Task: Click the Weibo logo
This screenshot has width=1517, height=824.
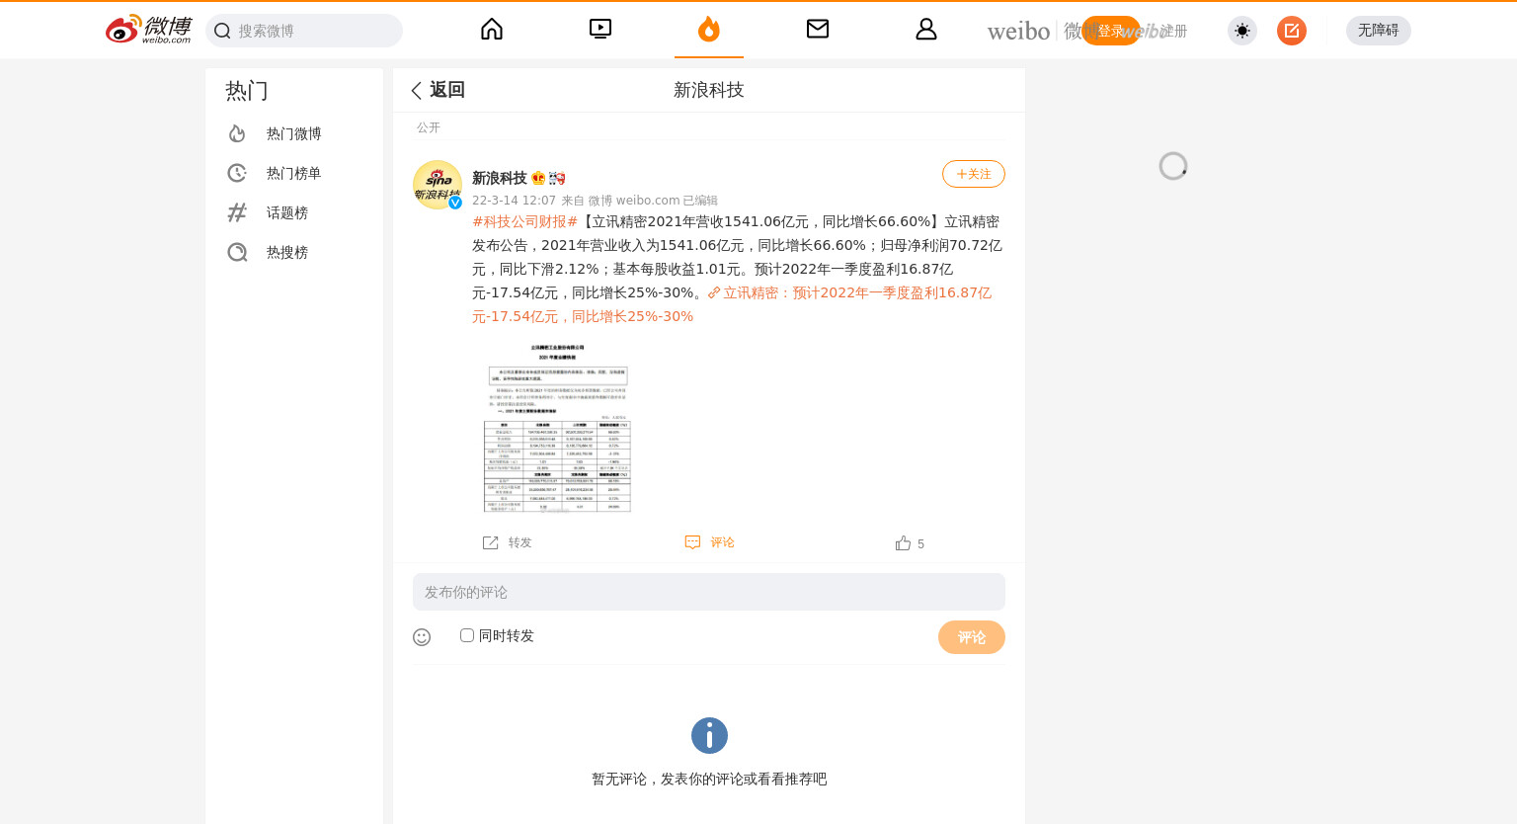Action: [148, 30]
